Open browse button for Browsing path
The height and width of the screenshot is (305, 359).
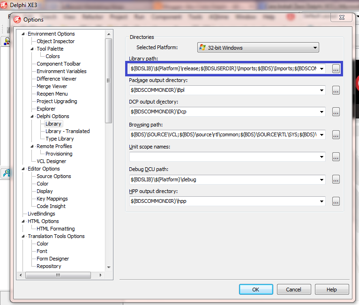coord(336,135)
